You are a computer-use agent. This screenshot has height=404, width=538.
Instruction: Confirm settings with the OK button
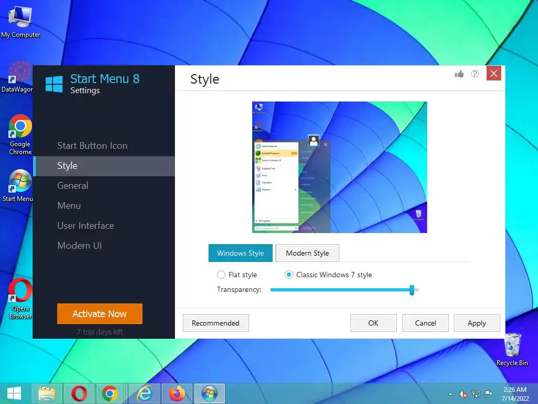pos(374,323)
